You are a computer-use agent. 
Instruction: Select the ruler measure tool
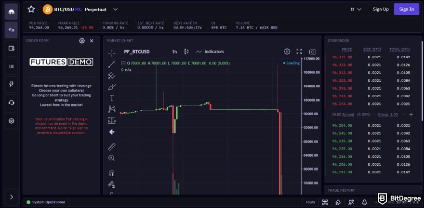(x=112, y=147)
